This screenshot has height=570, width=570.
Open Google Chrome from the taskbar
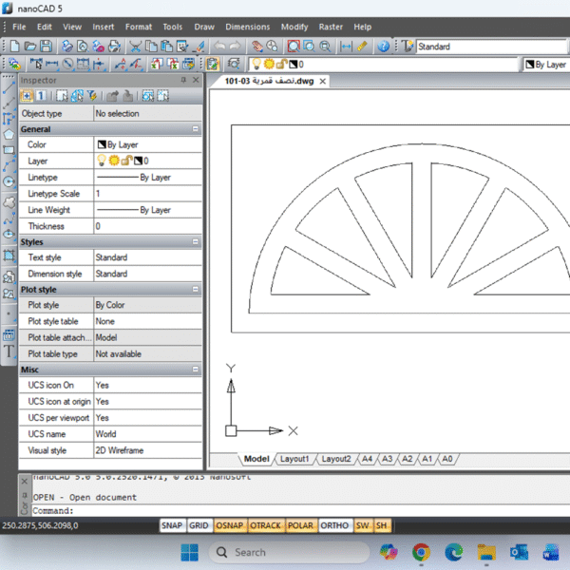click(422, 551)
